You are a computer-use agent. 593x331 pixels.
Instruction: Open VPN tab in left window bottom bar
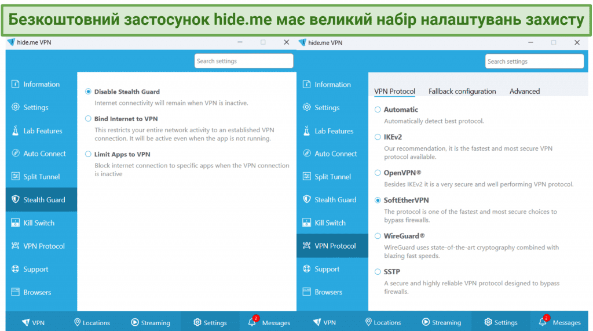tap(33, 323)
